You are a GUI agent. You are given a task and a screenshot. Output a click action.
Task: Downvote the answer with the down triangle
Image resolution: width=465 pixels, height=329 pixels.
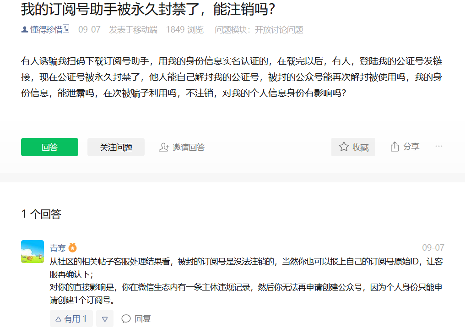pos(105,318)
